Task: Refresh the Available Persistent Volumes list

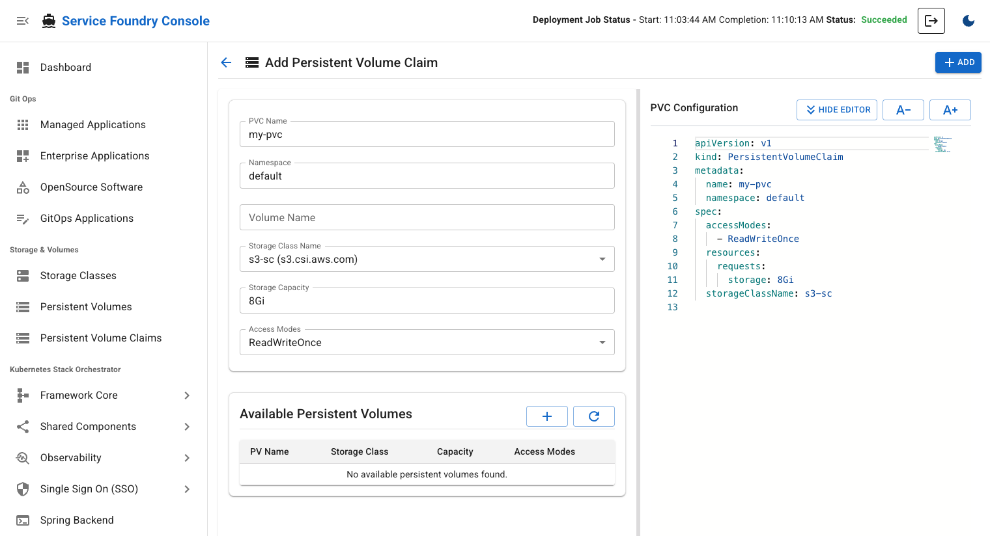Action: [x=593, y=416]
